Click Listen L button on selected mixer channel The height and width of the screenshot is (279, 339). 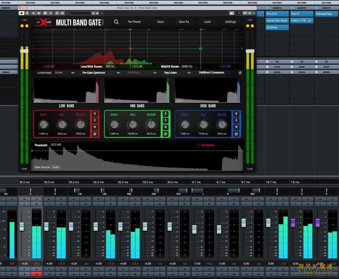click(25, 204)
